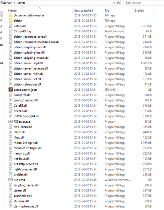Click the Sök i server search field
This screenshot has height=210, width=164.
(144, 3)
